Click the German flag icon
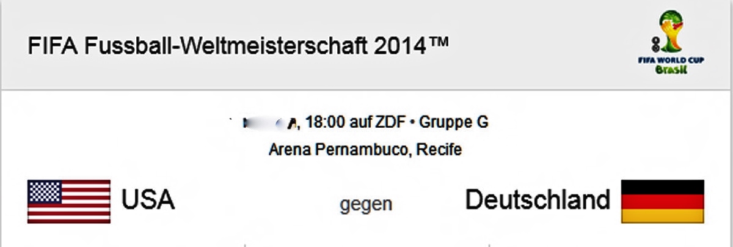This screenshot has height=247, width=733. (663, 201)
